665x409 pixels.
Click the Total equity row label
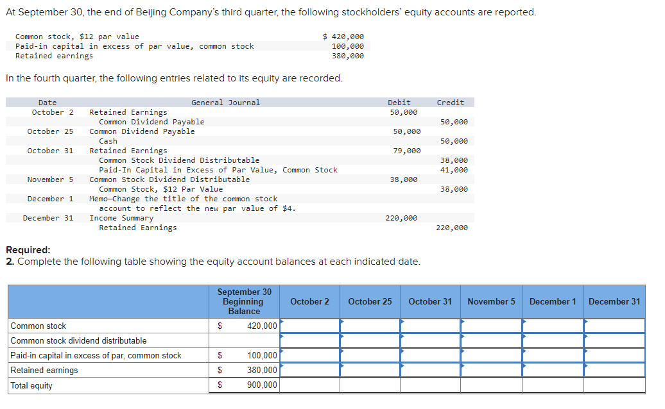point(31,385)
